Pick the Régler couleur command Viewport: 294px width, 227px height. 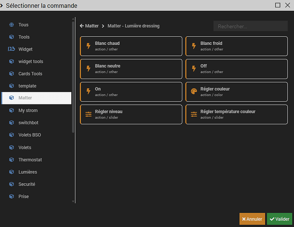click(236, 92)
